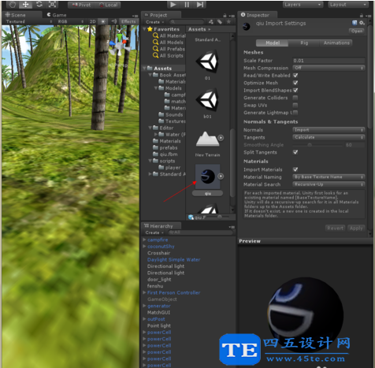Select the prefabs folder

pos(165,147)
